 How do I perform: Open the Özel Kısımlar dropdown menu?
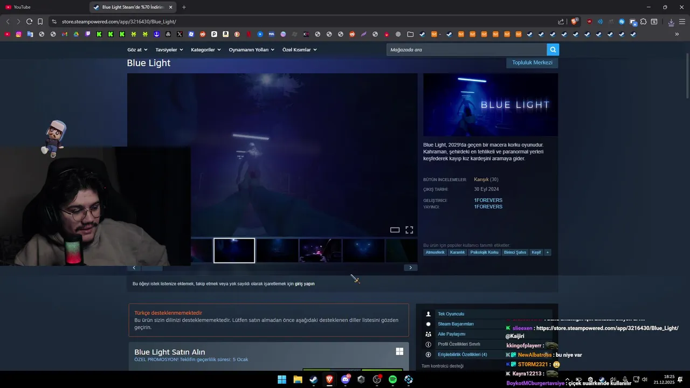coord(300,50)
